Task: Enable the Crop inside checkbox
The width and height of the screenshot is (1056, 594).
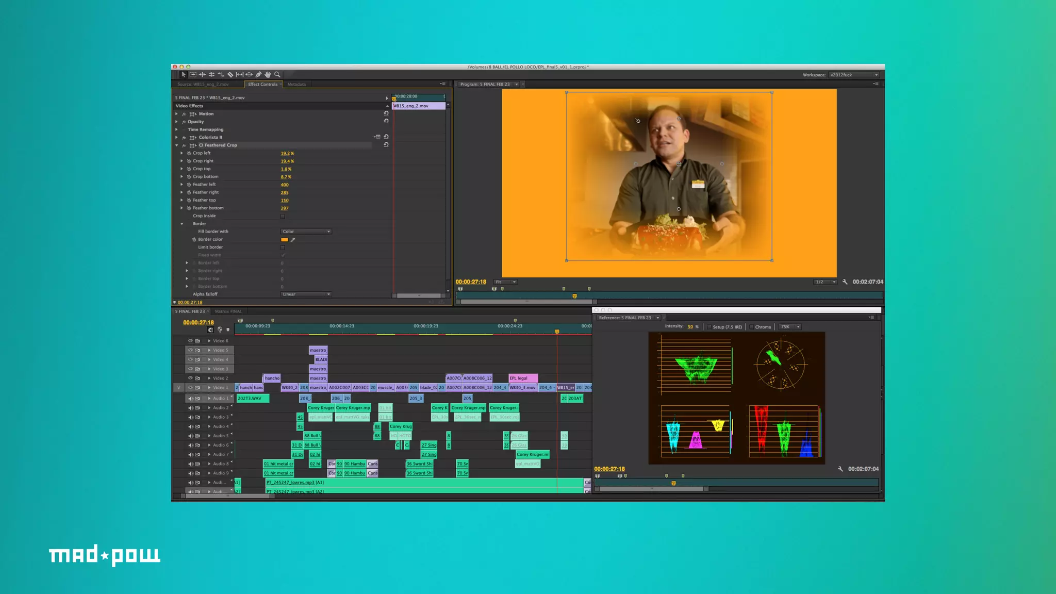Action: click(283, 216)
